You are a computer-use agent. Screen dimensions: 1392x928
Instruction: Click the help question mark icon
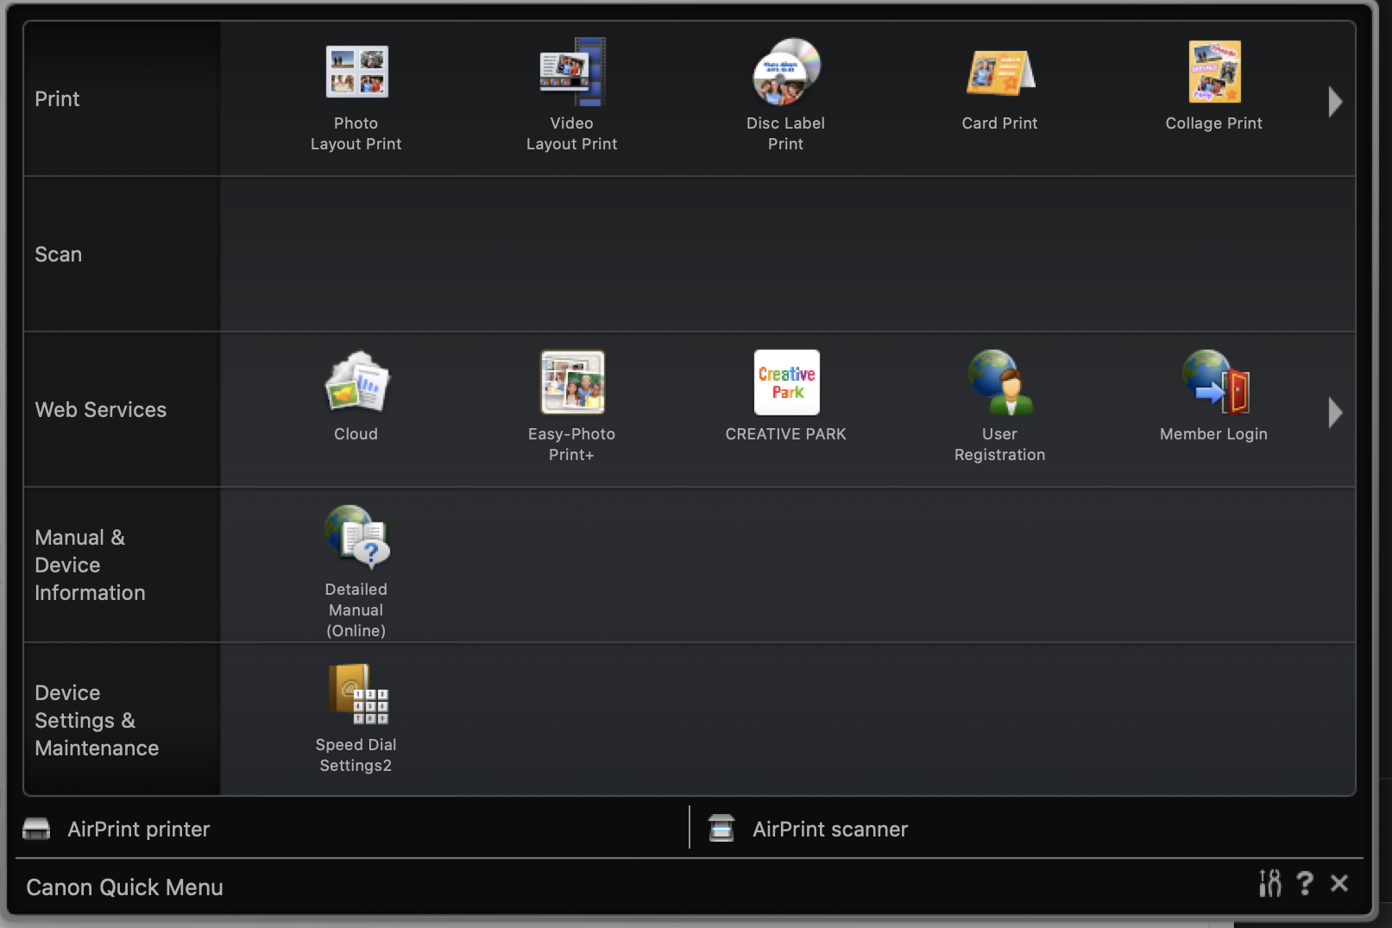coord(1305,883)
